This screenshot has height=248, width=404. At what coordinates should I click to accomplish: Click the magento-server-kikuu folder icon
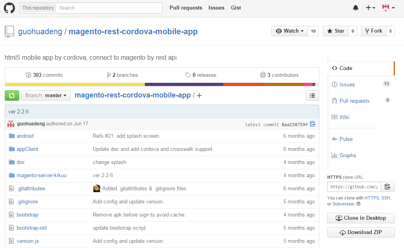(12, 175)
